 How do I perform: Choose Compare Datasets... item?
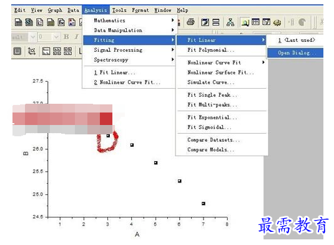click(222, 140)
